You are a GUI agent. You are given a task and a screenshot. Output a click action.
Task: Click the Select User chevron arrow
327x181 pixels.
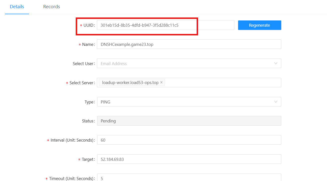(276, 63)
